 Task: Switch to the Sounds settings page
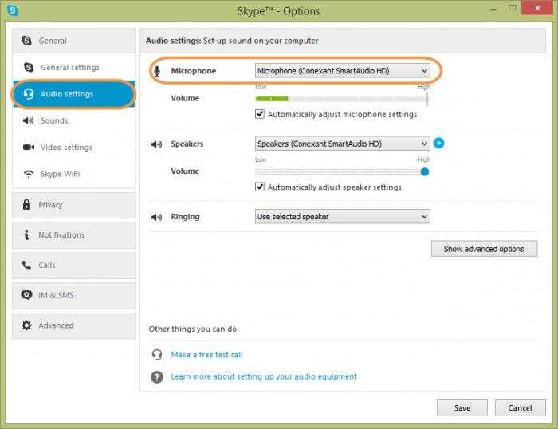tap(54, 121)
